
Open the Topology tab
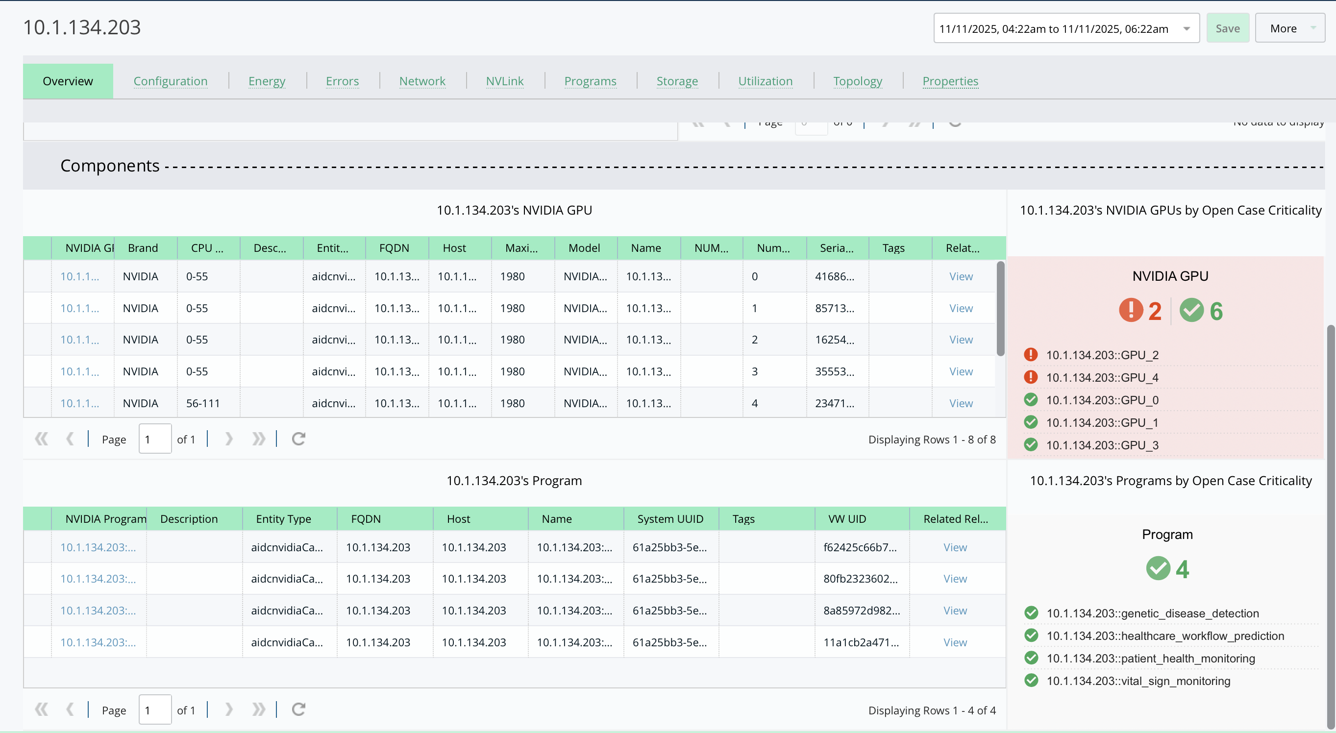pos(857,81)
